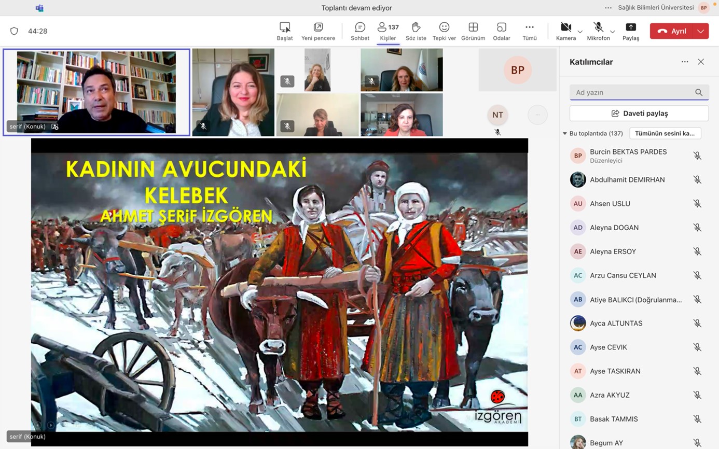The width and height of the screenshot is (719, 449).
Task: Click the meeting timer 44:28
Action: coord(37,31)
